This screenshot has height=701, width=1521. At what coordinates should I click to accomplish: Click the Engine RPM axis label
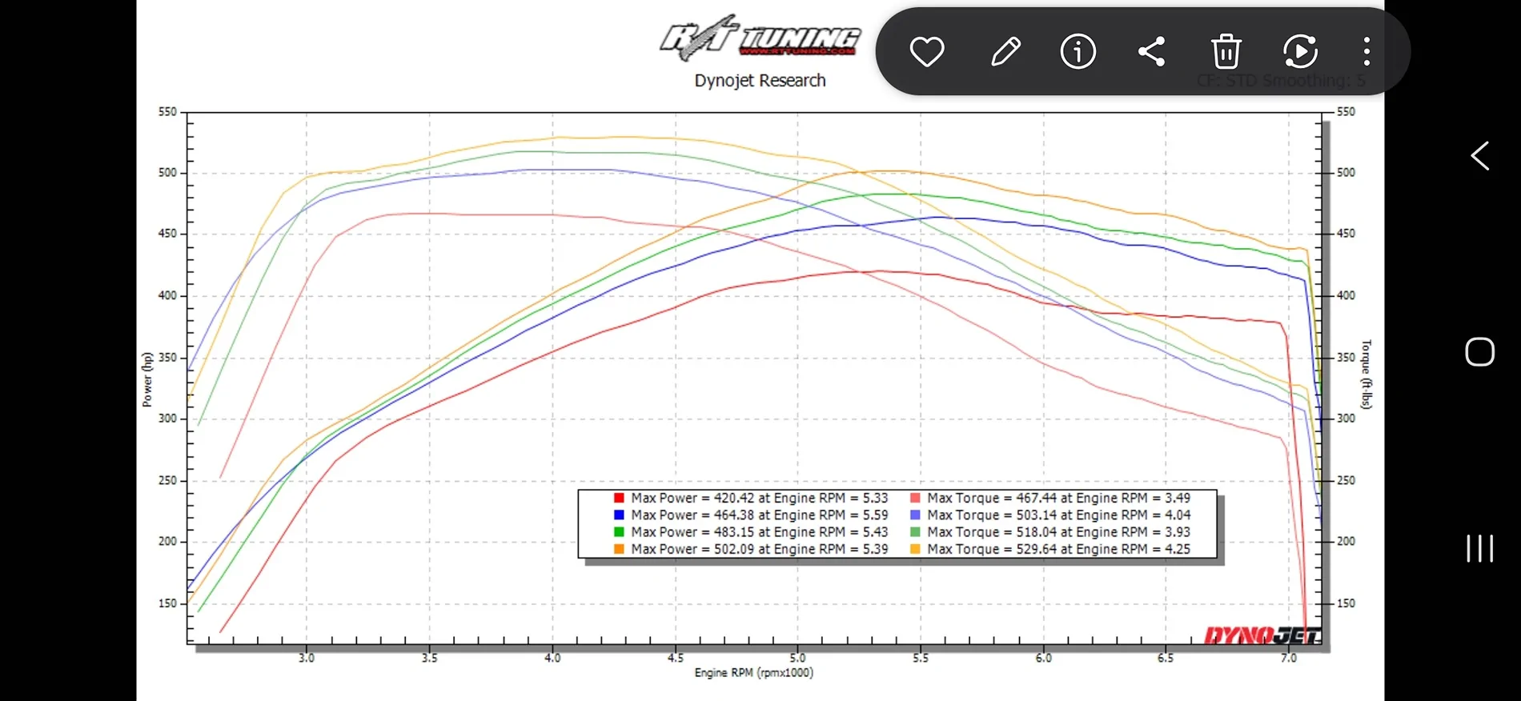(754, 673)
